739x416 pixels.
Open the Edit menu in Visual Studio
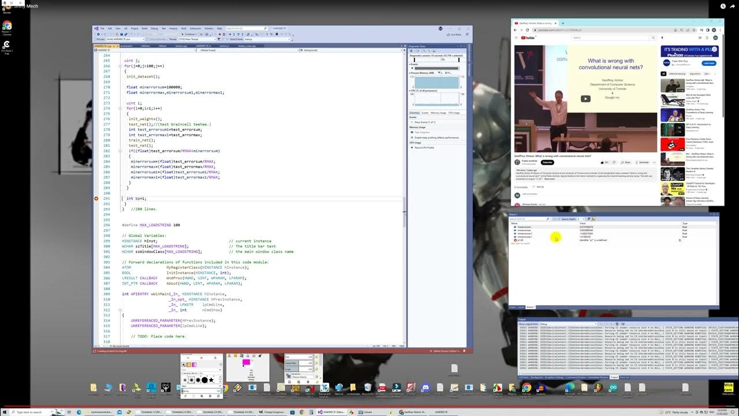[x=110, y=29]
